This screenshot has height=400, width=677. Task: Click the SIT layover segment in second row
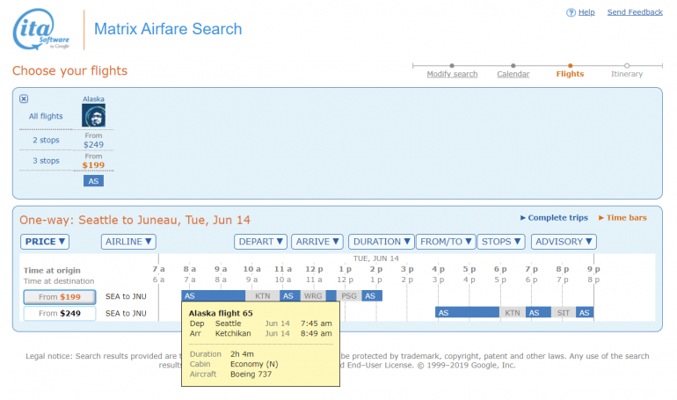click(564, 312)
